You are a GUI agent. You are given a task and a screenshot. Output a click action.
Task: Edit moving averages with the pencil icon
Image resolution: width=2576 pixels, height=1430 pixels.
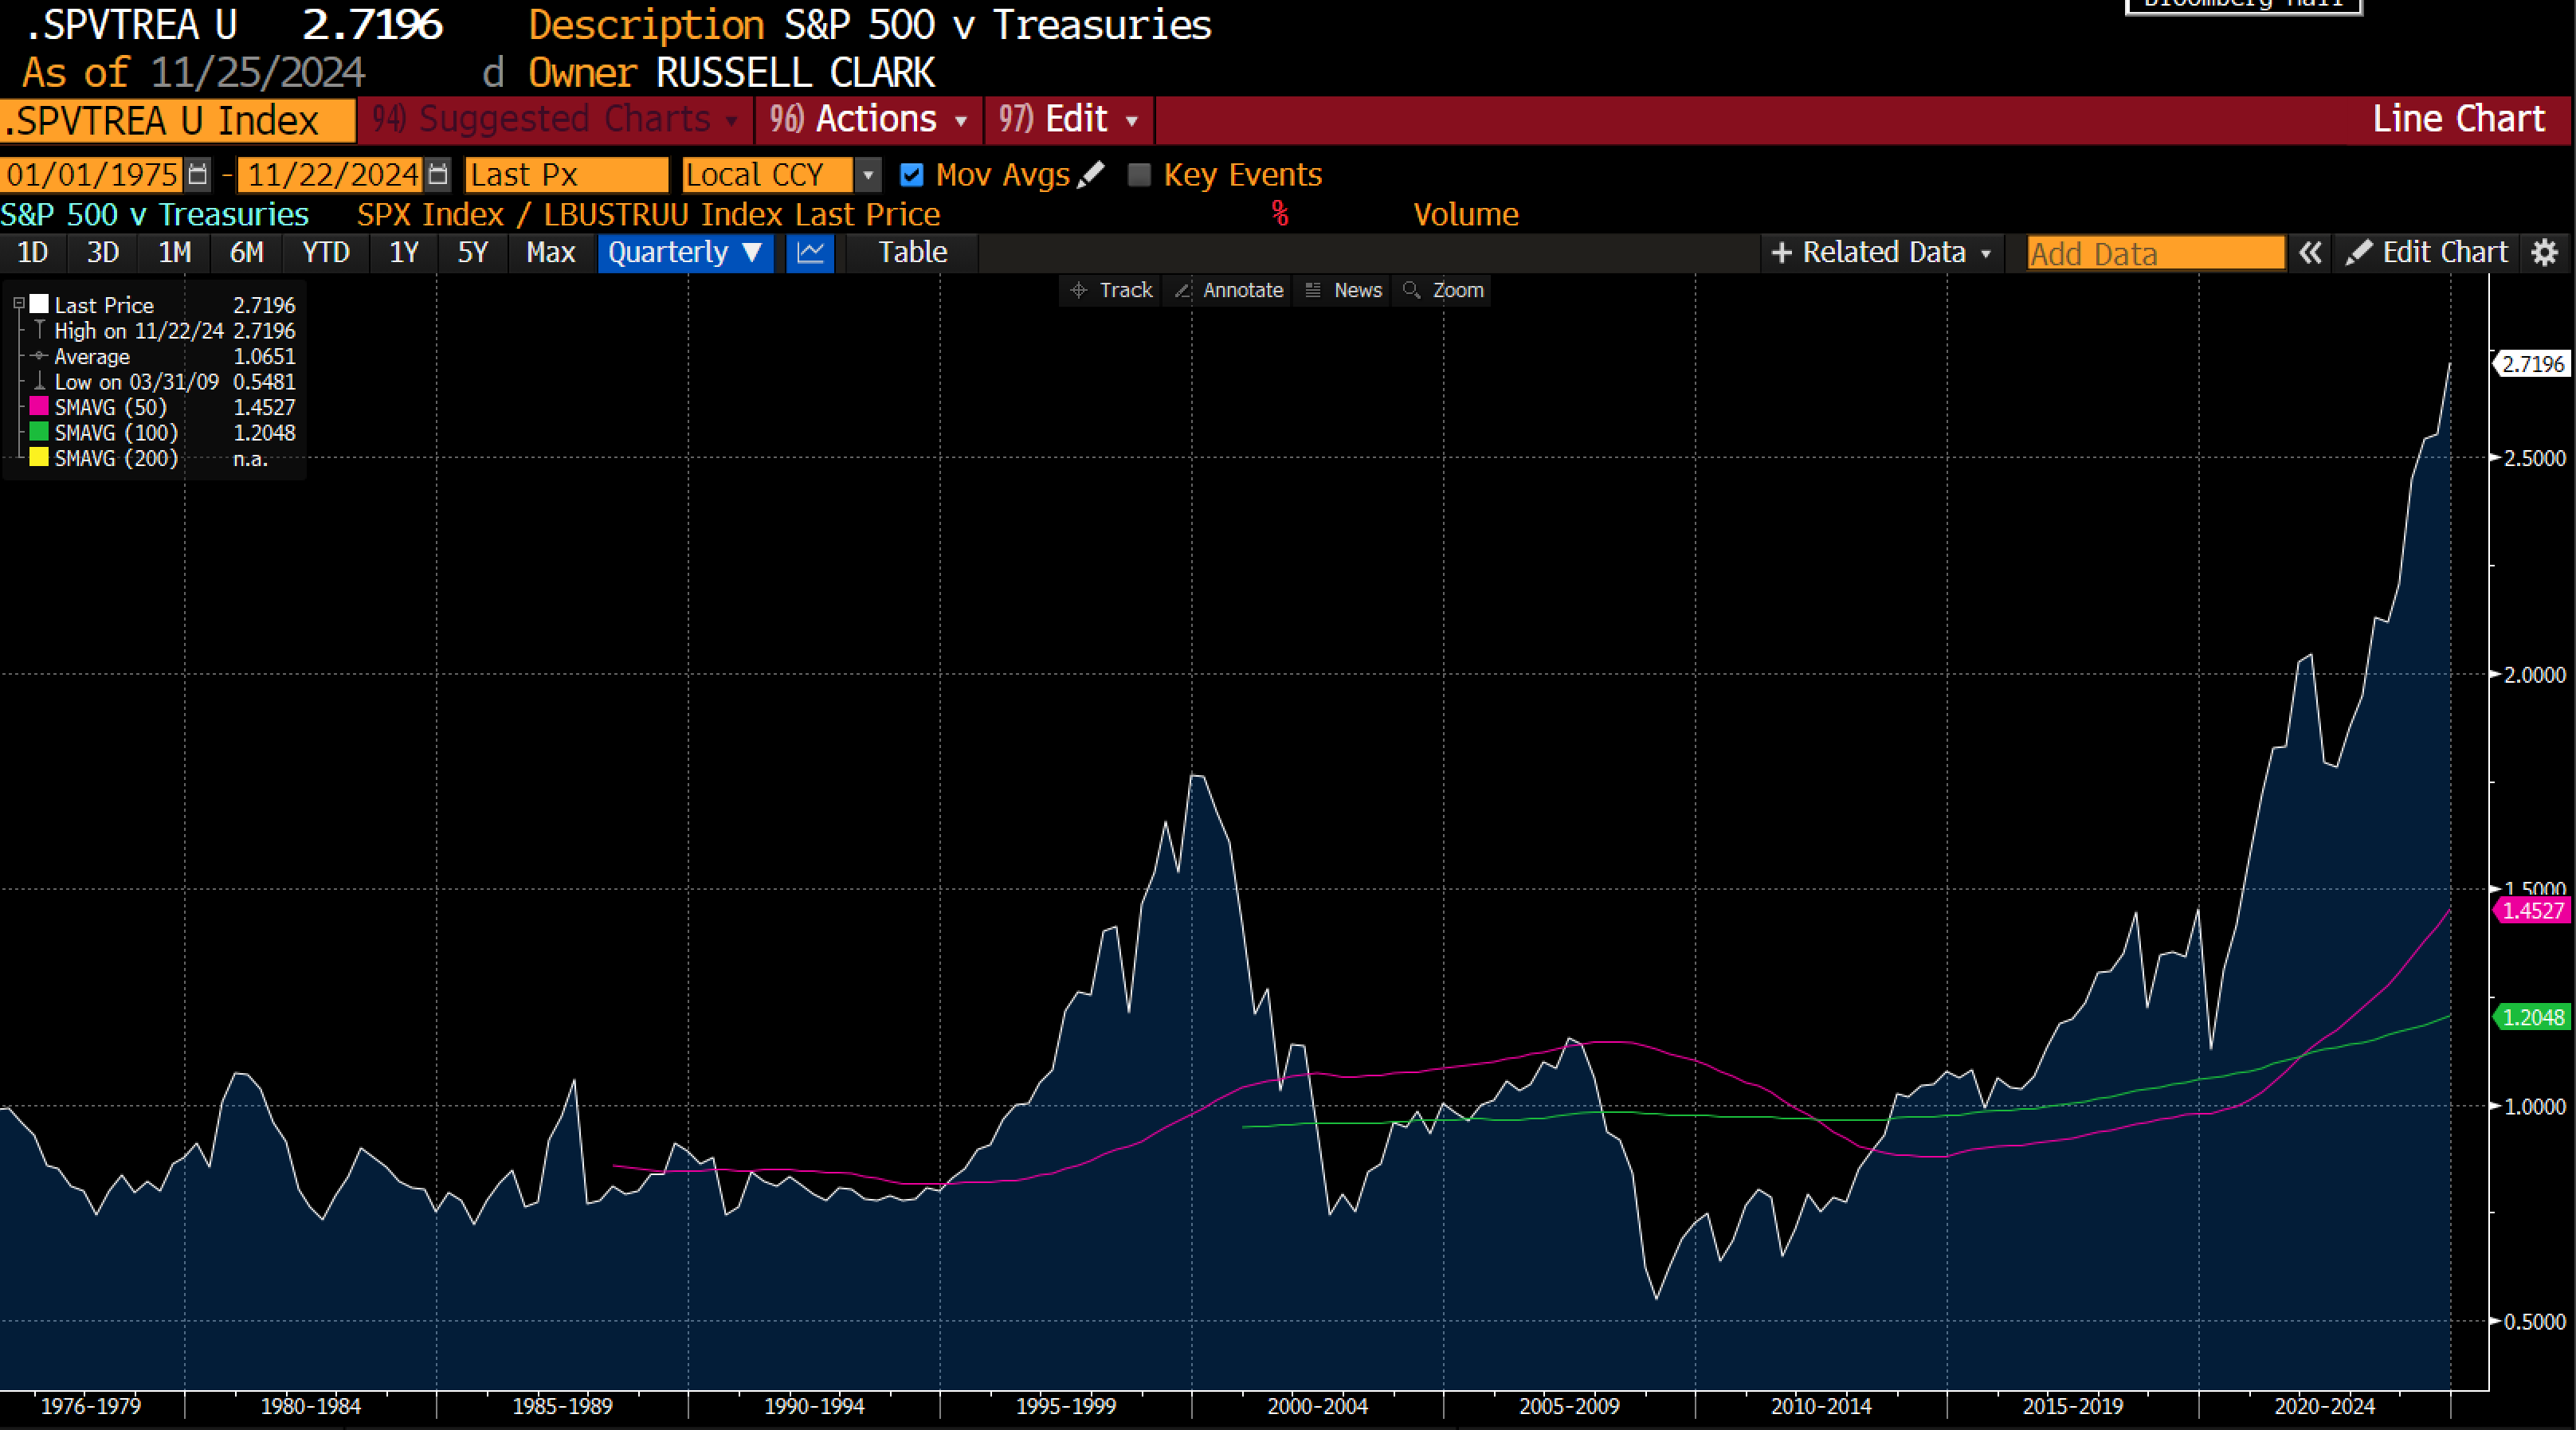(x=1091, y=175)
